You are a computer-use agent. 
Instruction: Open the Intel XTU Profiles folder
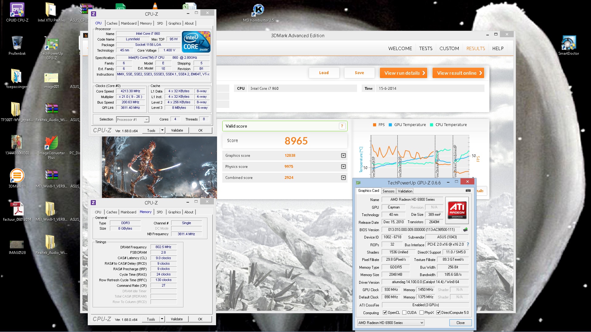[51, 12]
